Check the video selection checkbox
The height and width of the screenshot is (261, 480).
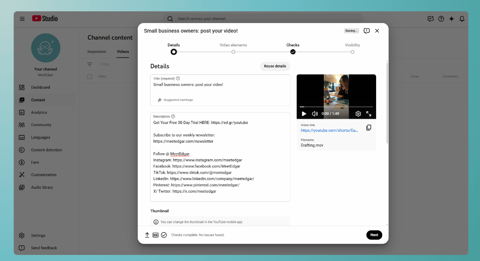click(x=89, y=76)
